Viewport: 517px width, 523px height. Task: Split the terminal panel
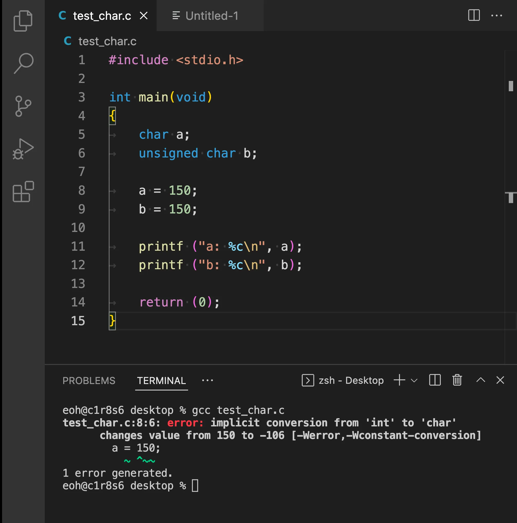[435, 380]
